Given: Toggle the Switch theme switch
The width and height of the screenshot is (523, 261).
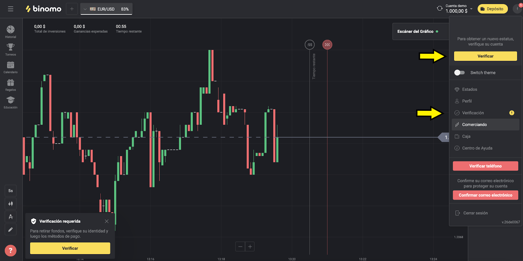Looking at the screenshot, I should click(459, 73).
